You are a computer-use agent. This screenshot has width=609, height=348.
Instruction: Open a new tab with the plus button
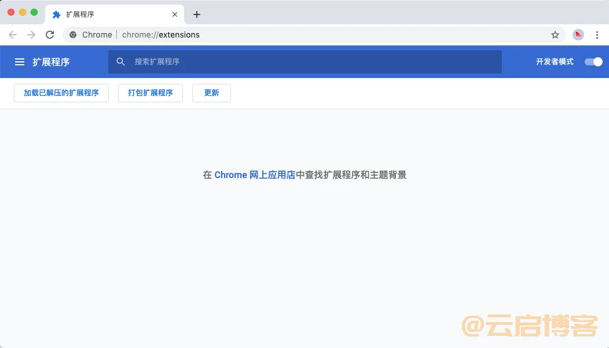click(x=197, y=14)
